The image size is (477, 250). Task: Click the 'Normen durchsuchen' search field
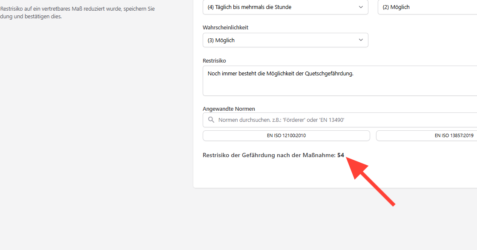340,120
